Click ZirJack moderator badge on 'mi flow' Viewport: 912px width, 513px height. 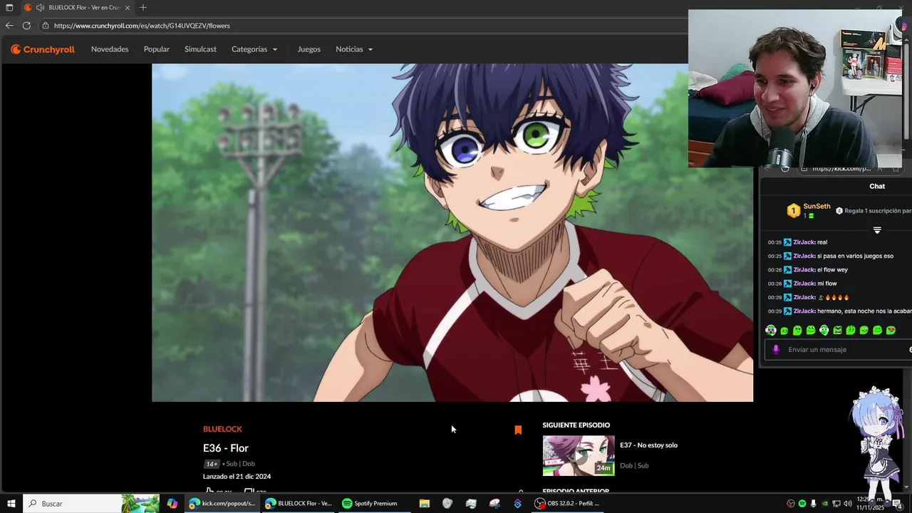tap(787, 284)
